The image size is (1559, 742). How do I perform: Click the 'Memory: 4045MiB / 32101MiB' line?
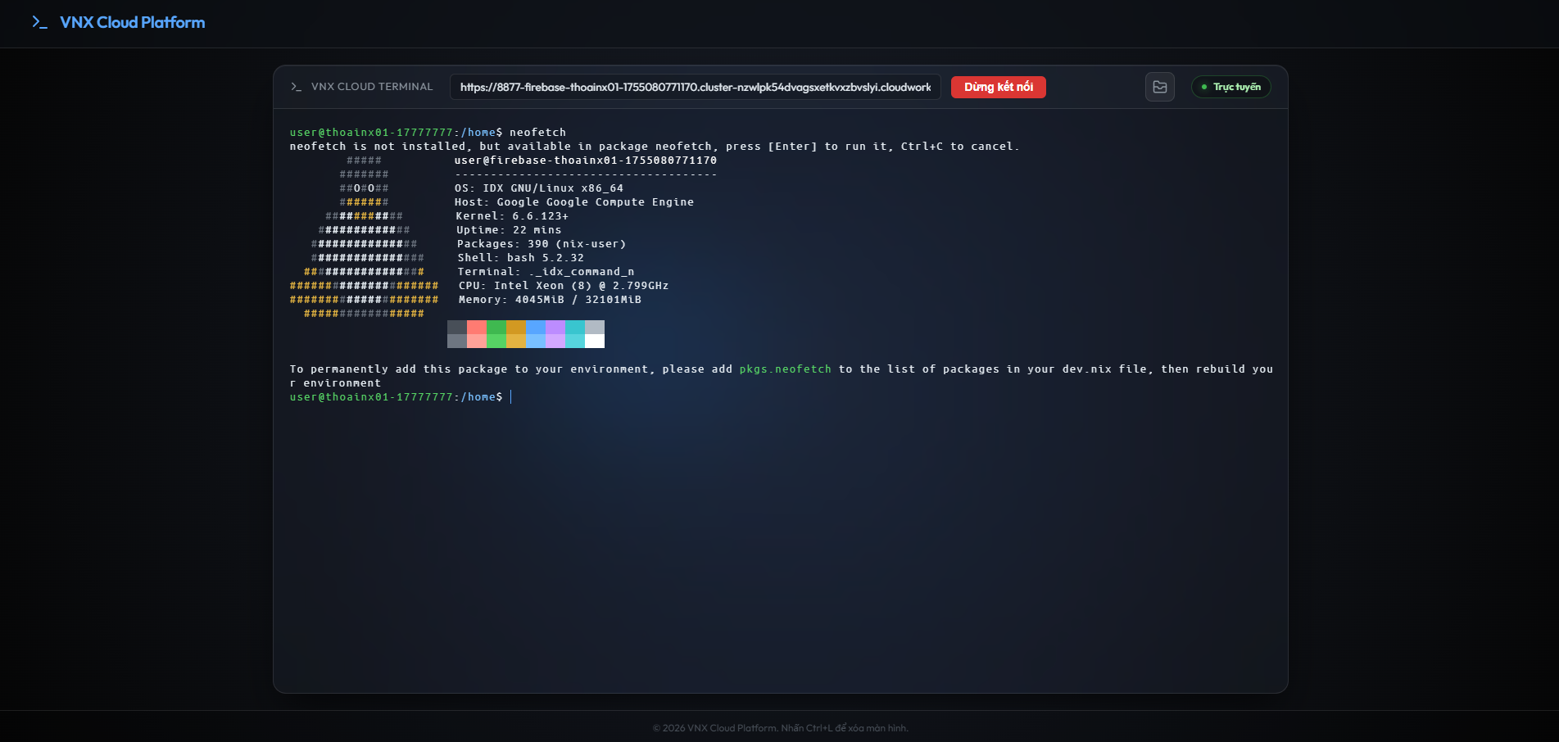[550, 299]
